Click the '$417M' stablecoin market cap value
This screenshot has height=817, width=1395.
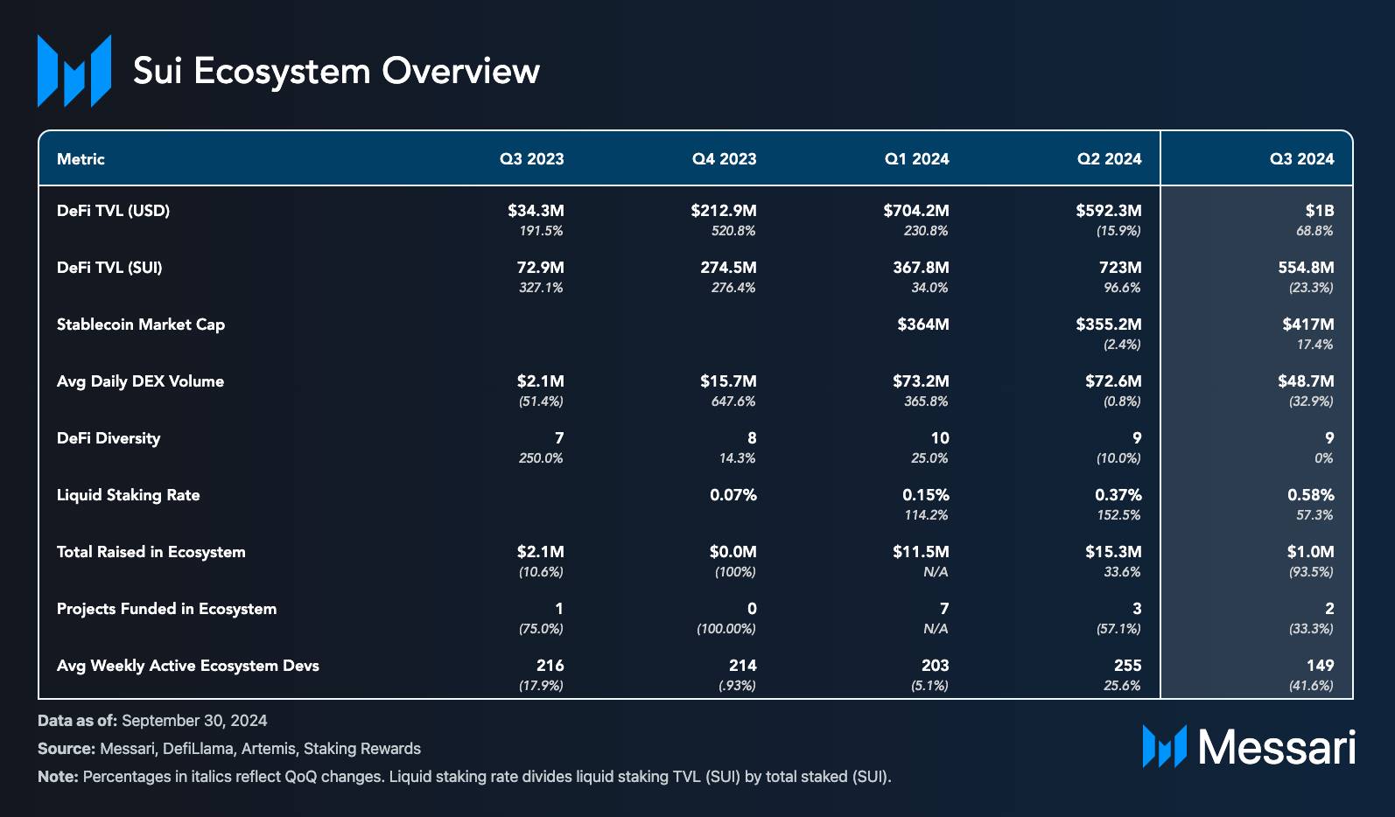[1308, 325]
